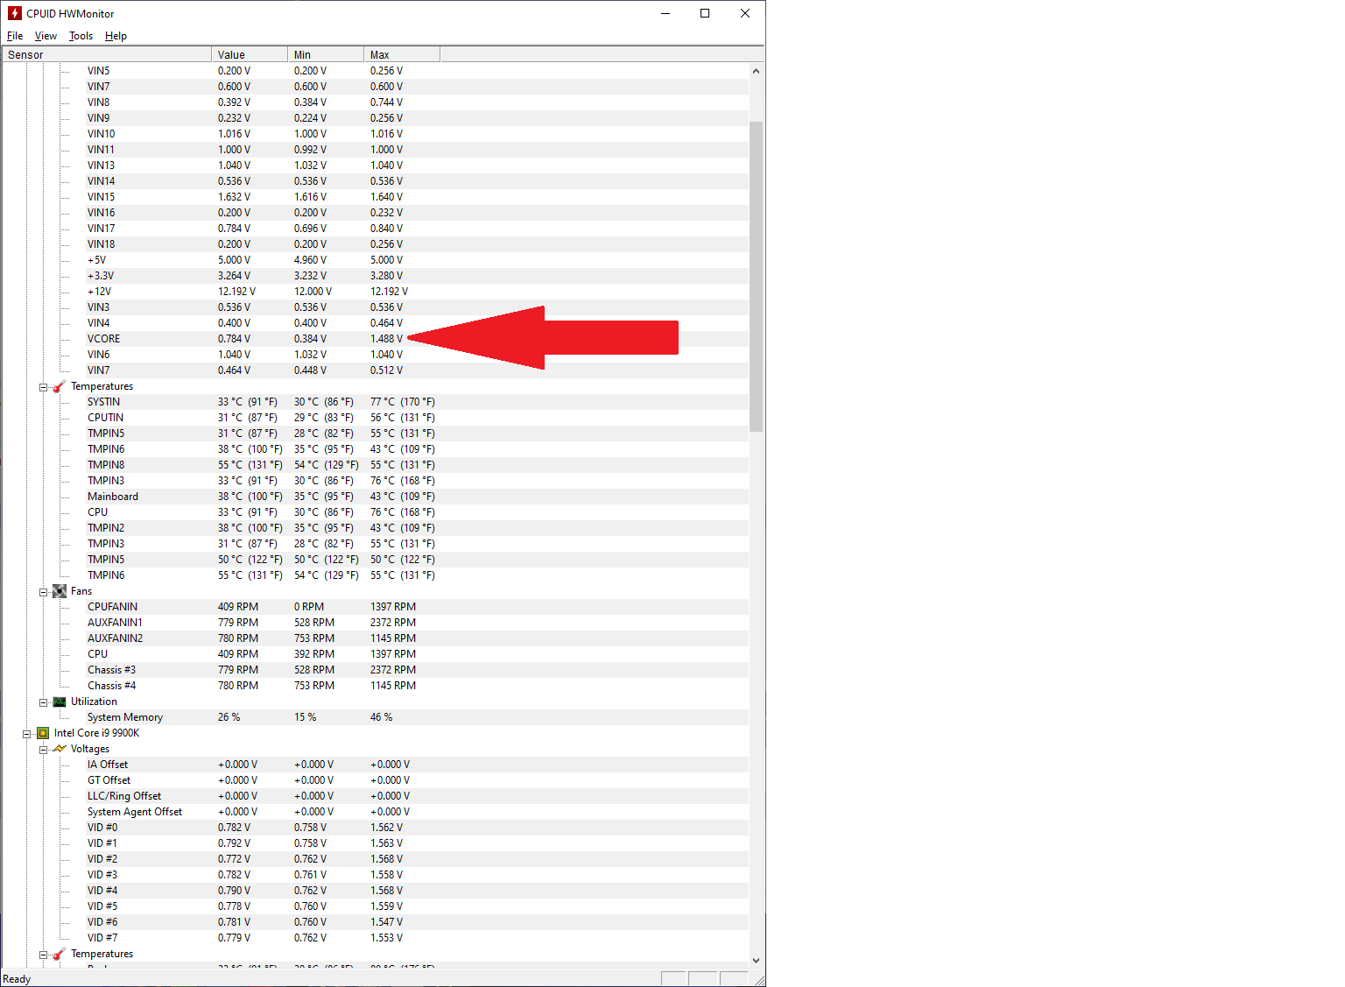
Task: Select the VCORE voltage row
Action: (x=375, y=339)
